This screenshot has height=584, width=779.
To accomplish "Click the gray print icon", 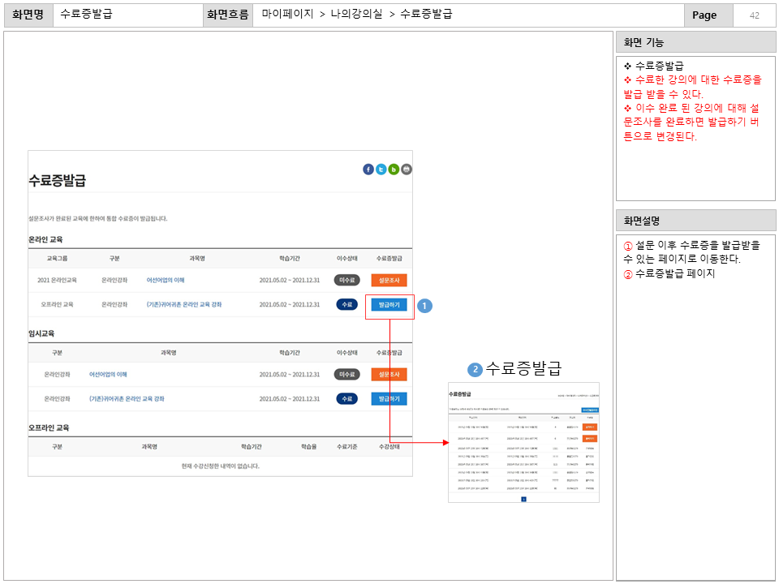I will click(407, 170).
